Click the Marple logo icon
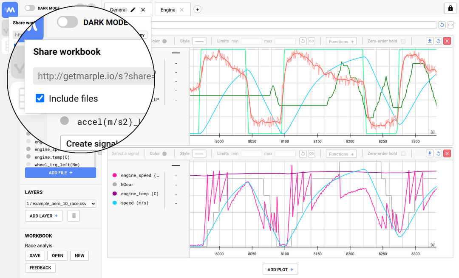The width and height of the screenshot is (459, 278). [9, 9]
